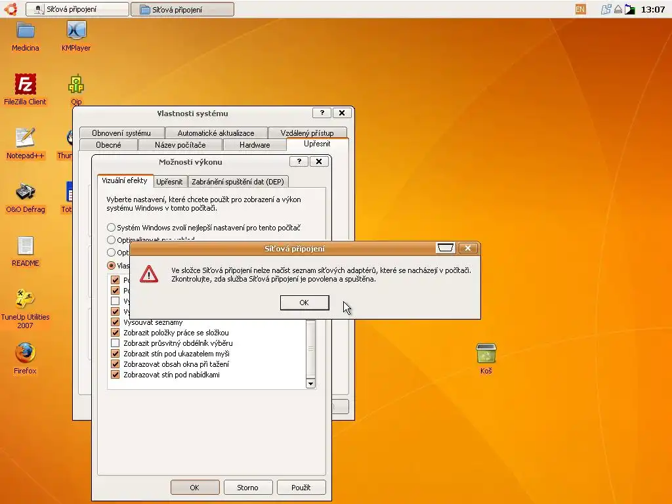Open the Upřesnit tab in Možnosti výkonu
Screen dimensions: 672x504
click(x=170, y=182)
